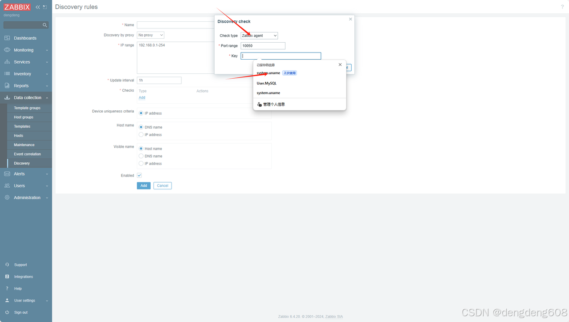569x322 pixels.
Task: Click Cancel button beside the blue Add button
Action: point(163,185)
